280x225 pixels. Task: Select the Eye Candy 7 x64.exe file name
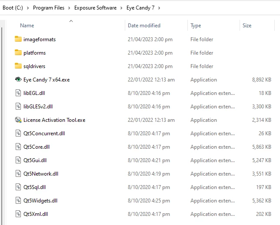[47, 80]
